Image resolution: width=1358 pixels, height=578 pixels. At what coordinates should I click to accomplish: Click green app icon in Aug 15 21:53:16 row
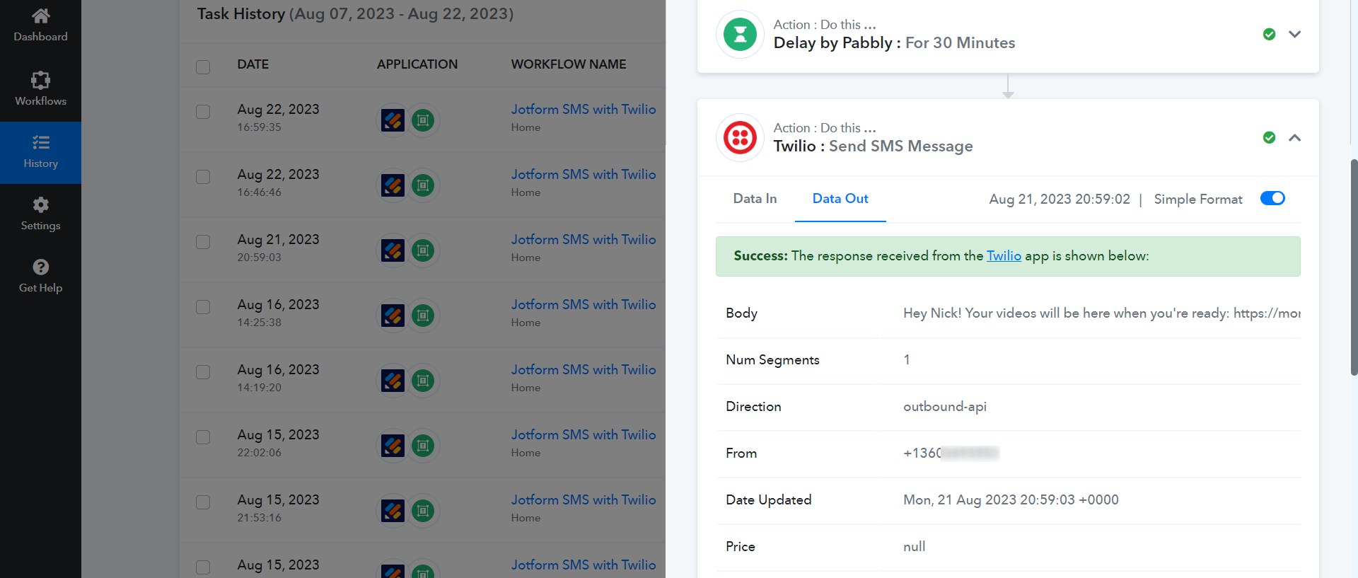point(423,510)
